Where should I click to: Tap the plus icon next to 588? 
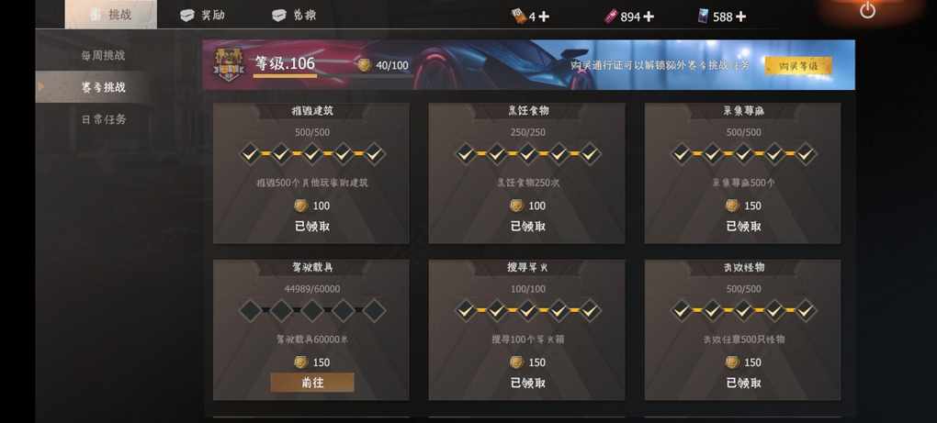point(740,17)
